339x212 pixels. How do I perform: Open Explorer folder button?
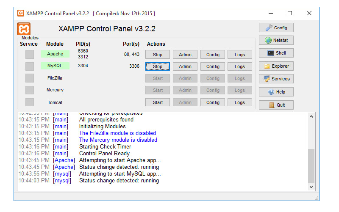tap(276, 66)
